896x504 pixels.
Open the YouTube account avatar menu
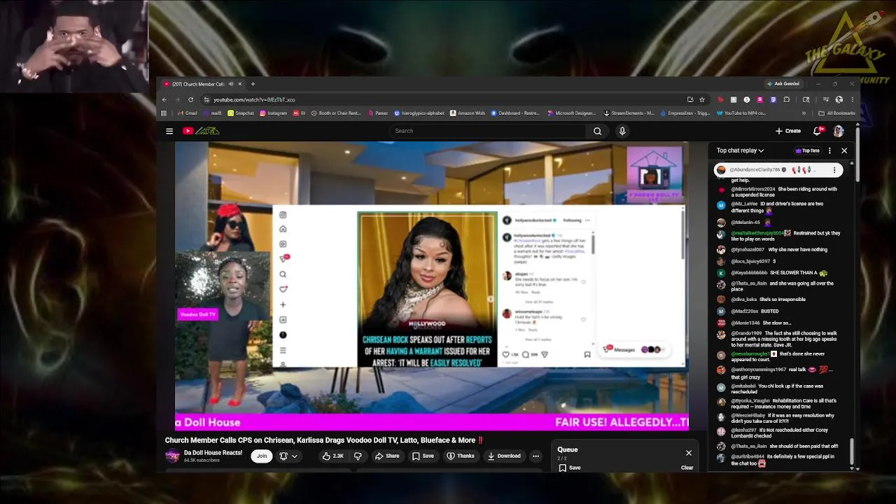(x=839, y=131)
